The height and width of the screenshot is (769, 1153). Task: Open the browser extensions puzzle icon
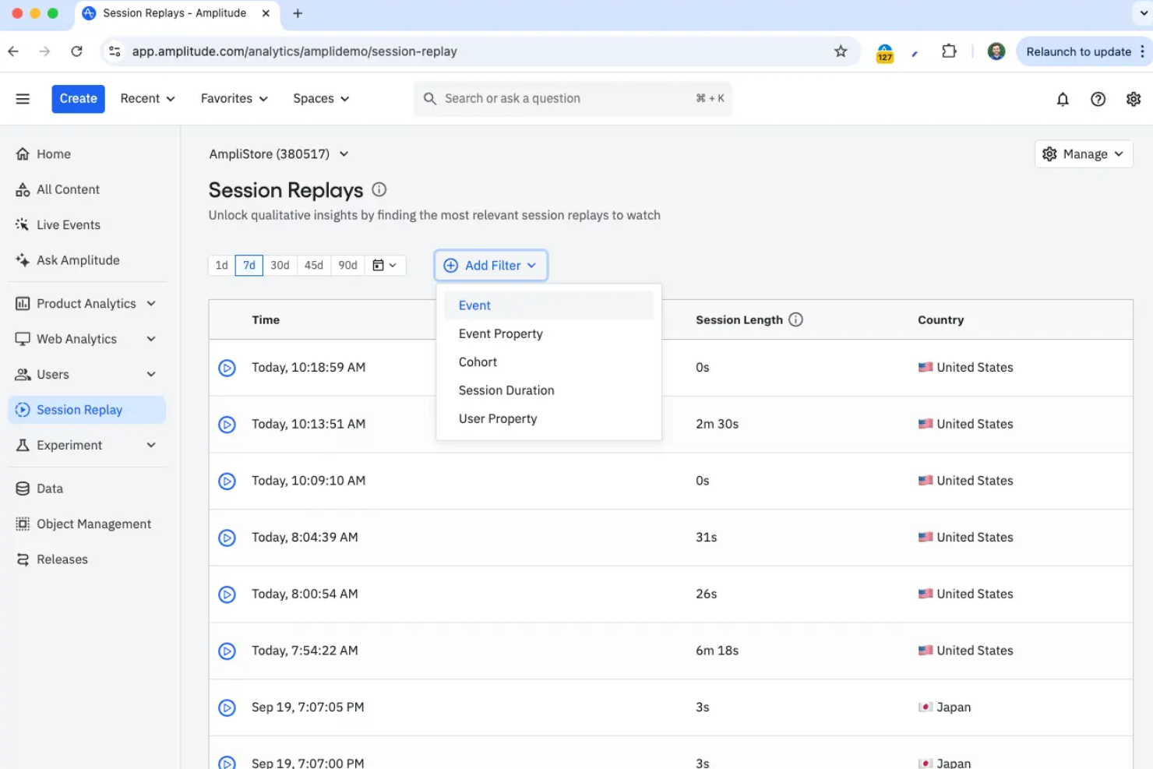(x=949, y=51)
